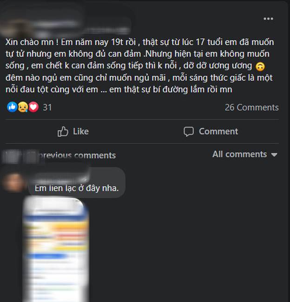Click the arrow next to All comments
The height and width of the screenshot is (302, 290).
click(274, 154)
